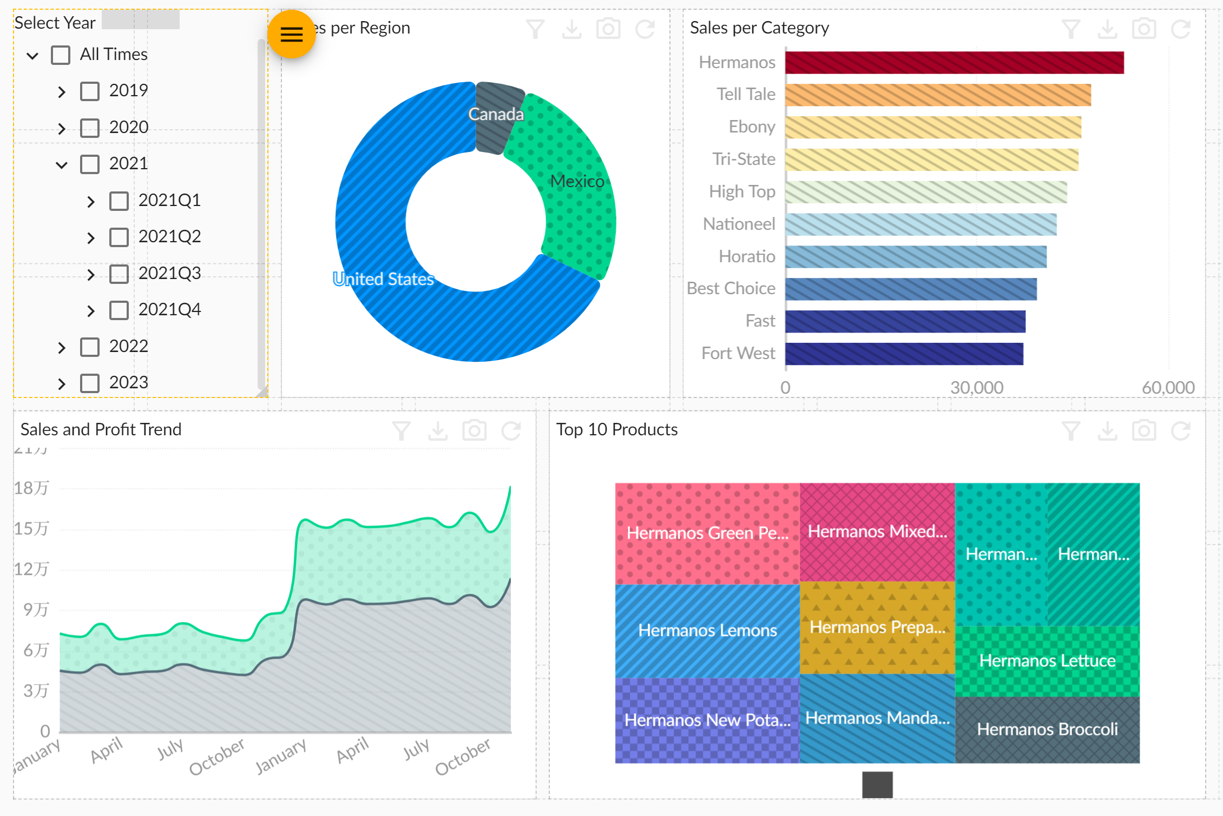Take snapshot of Sales per Category chart
1223x816 pixels.
pos(1143,29)
